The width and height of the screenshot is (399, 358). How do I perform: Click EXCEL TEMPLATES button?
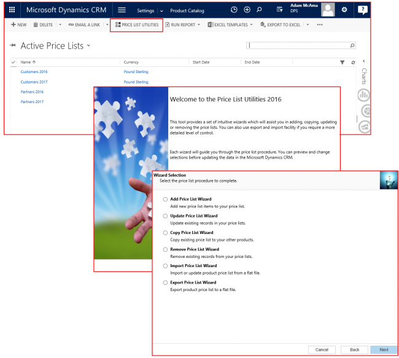pyautogui.click(x=228, y=25)
